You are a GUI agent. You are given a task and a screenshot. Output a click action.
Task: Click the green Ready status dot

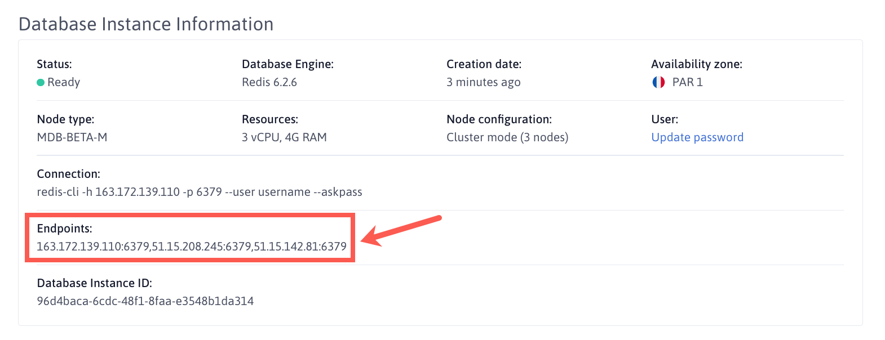click(41, 83)
